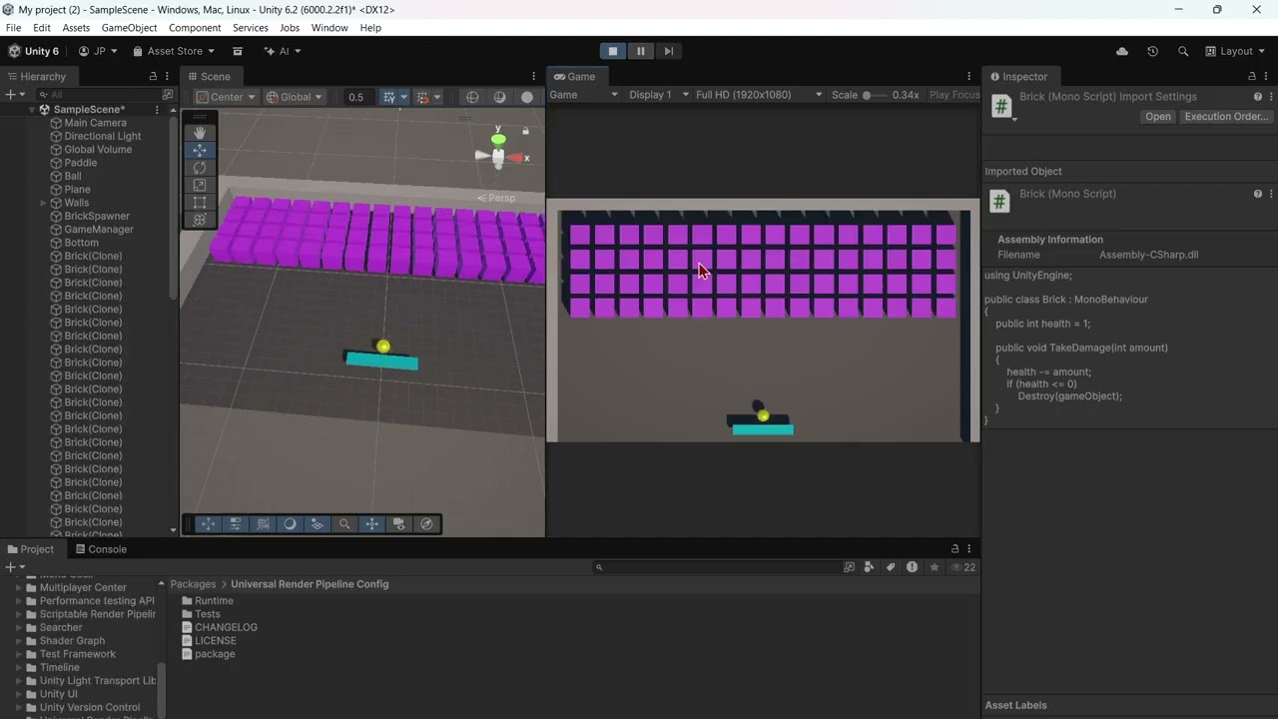Select the Rect transform tool
The width and height of the screenshot is (1278, 719).
pyautogui.click(x=200, y=202)
